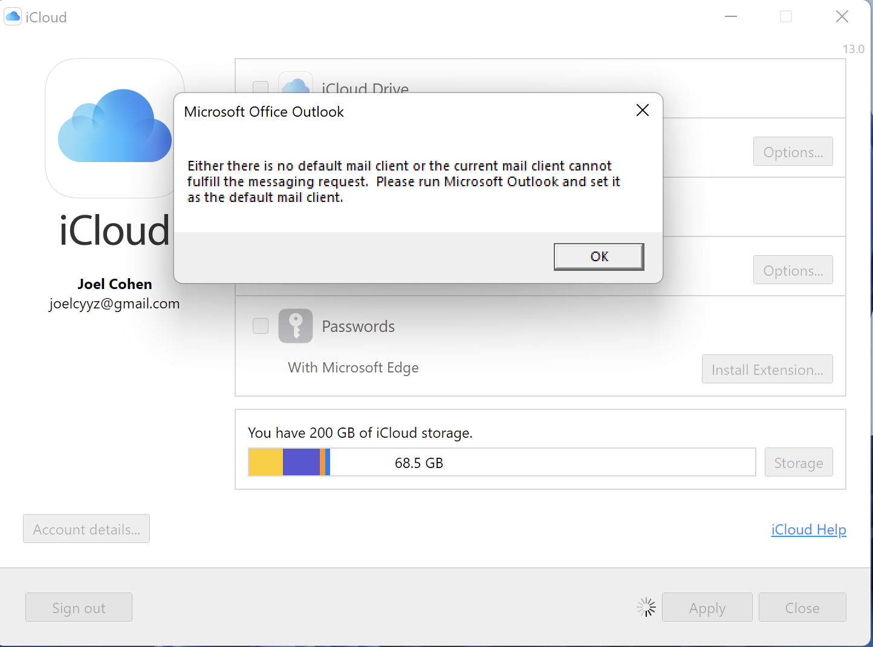Click the loading spinner beside Apply
Screen dimensions: 873x647
coord(646,607)
